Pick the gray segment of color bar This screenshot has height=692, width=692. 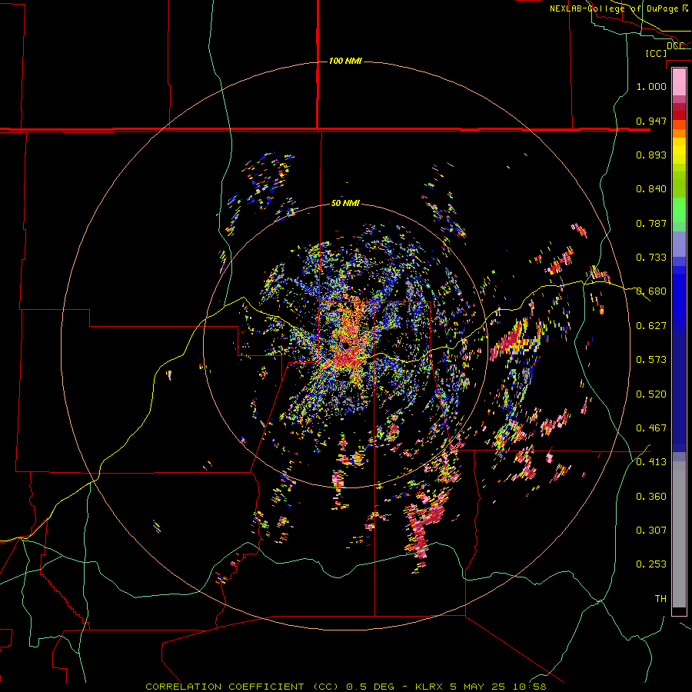tap(679, 534)
